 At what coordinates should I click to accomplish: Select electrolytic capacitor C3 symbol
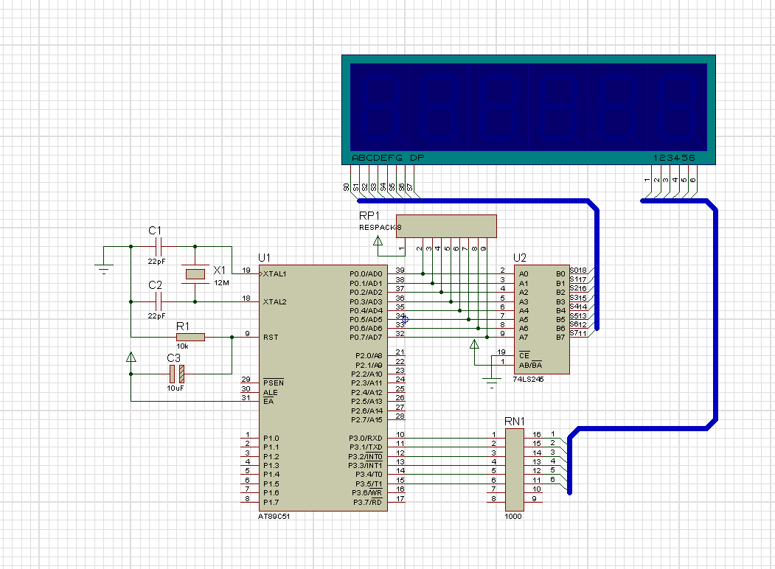(177, 374)
